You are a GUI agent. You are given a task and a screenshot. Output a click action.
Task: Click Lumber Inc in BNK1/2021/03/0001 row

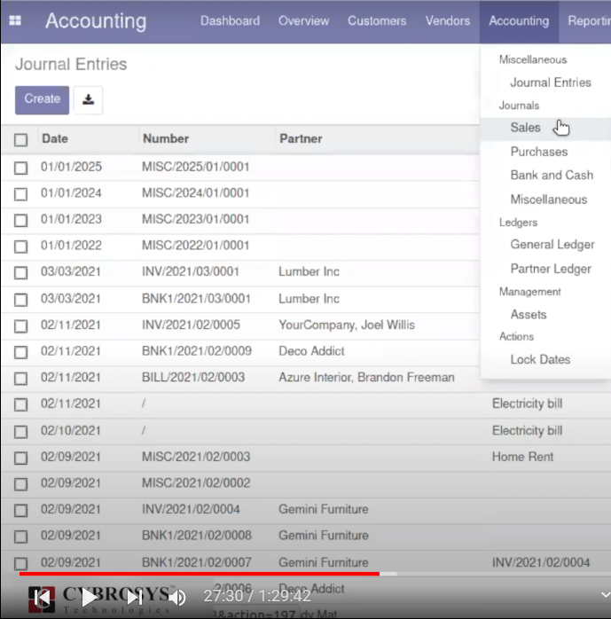309,299
